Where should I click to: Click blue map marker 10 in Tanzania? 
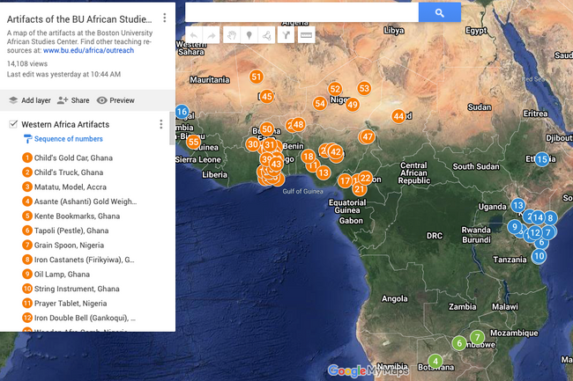[x=540, y=256]
